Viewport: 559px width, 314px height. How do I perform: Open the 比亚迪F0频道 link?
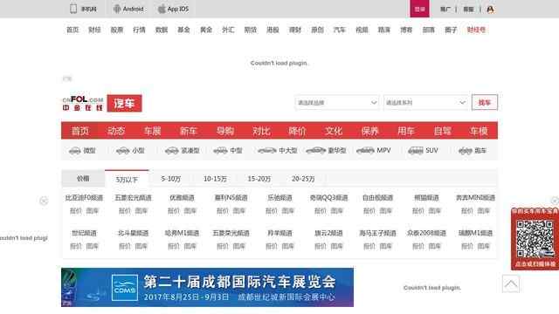tap(84, 198)
